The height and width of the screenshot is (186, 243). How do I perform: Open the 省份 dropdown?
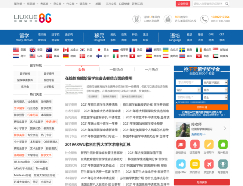tap(188, 90)
